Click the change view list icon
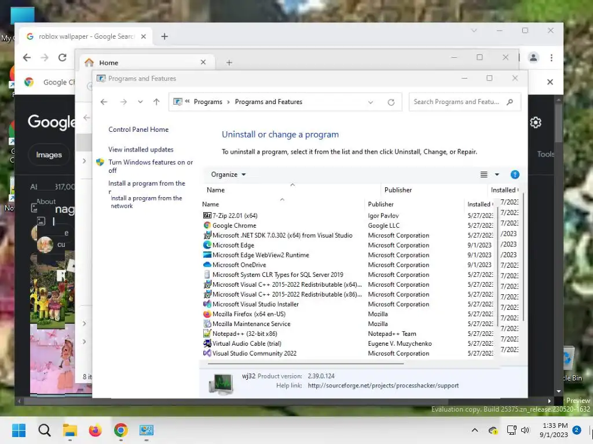 [484, 175]
